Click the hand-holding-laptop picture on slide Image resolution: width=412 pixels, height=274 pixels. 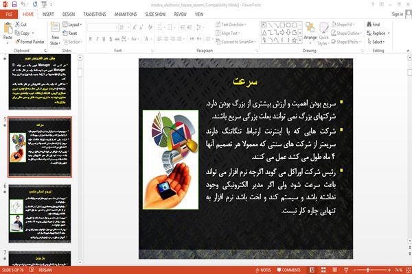(170, 160)
